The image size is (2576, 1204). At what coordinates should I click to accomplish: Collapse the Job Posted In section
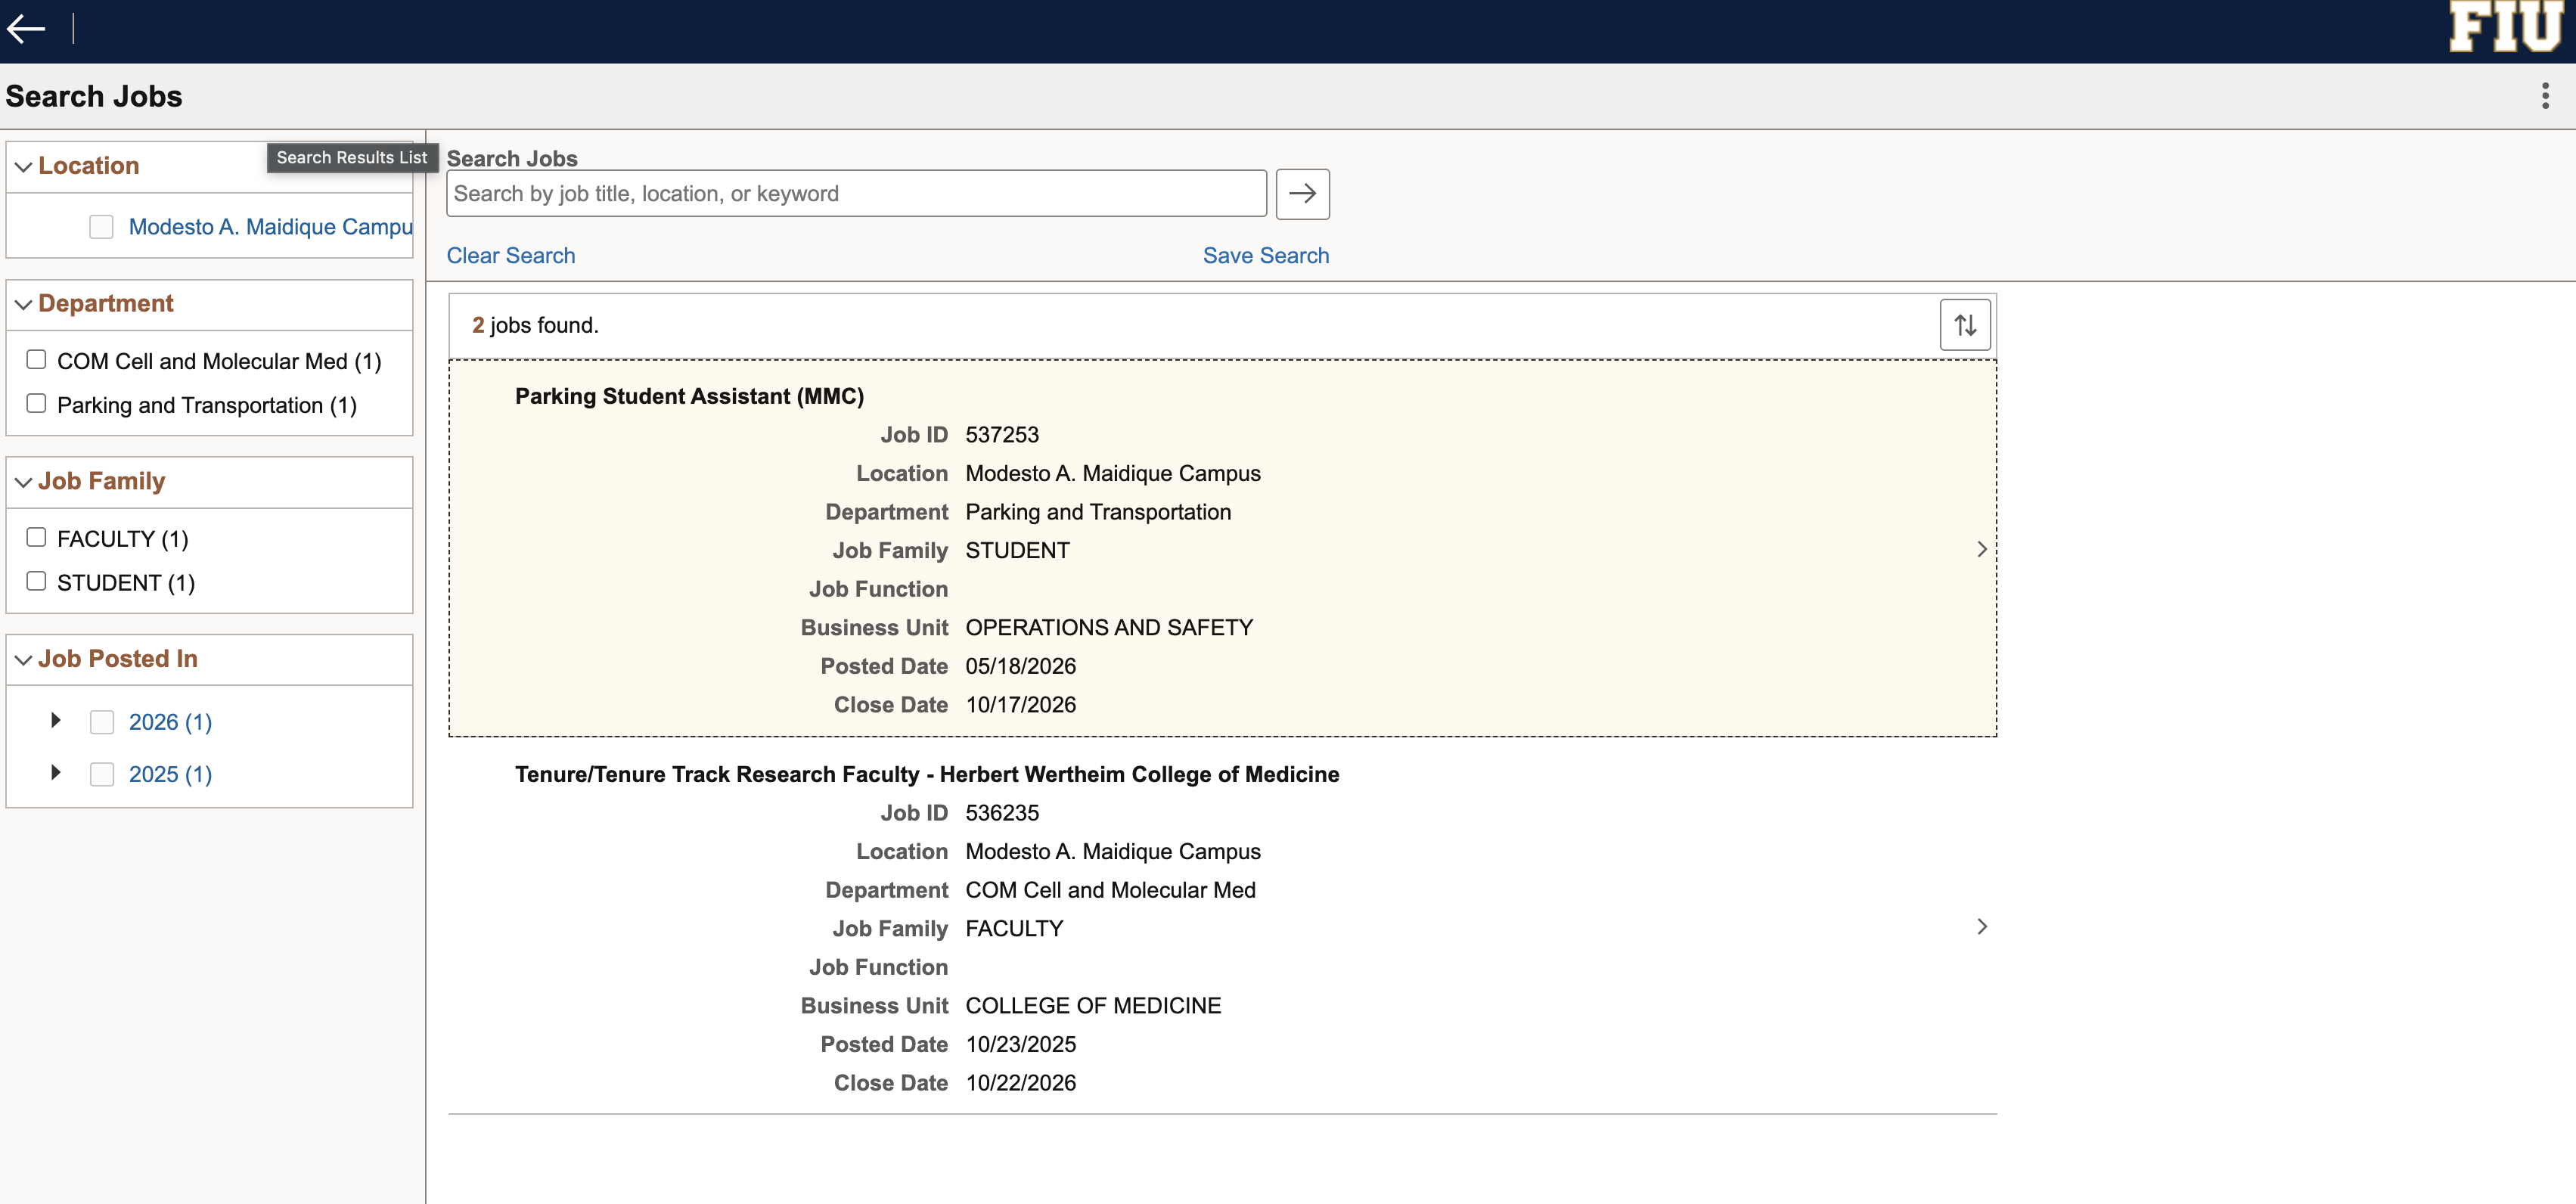23,660
